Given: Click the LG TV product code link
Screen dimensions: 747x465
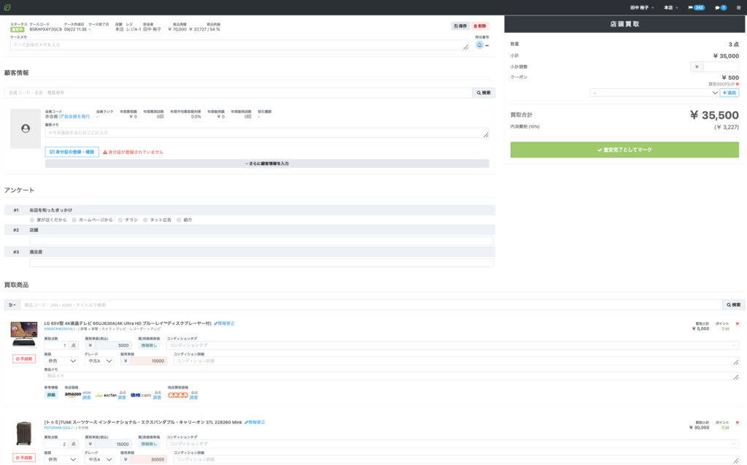Looking at the screenshot, I should click(58, 329).
